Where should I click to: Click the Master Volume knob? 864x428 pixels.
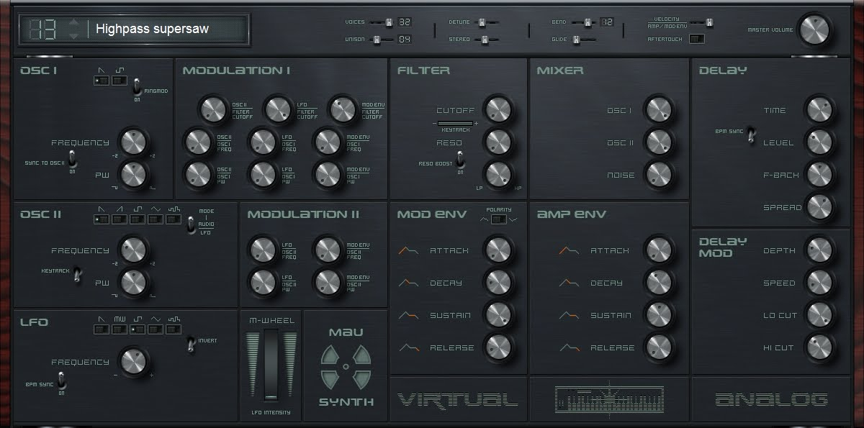pyautogui.click(x=814, y=30)
